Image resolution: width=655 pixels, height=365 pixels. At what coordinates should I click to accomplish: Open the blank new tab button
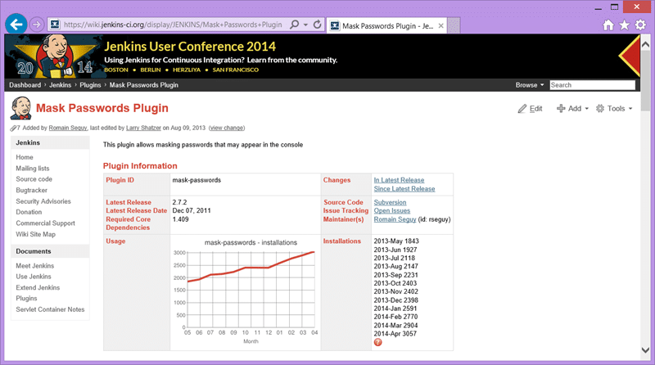(454, 26)
